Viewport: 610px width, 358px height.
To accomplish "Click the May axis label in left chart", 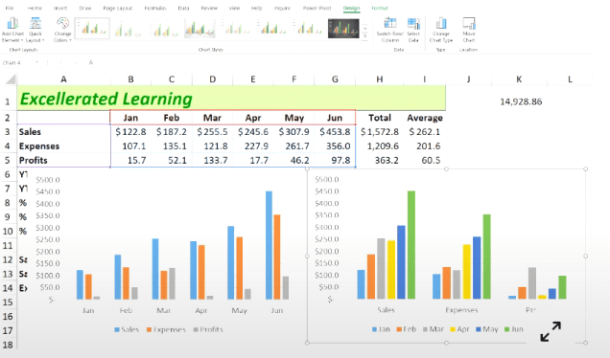I will (239, 311).
